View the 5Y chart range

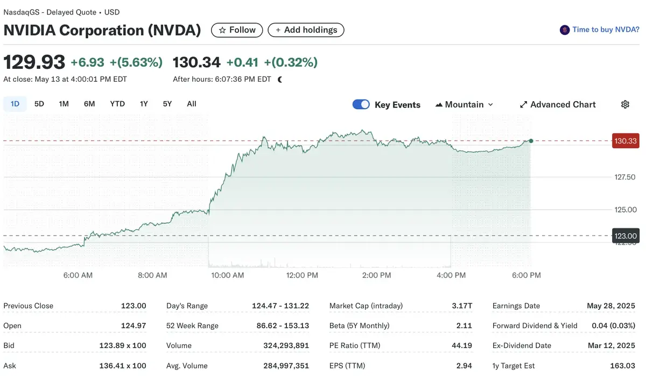[x=167, y=104]
